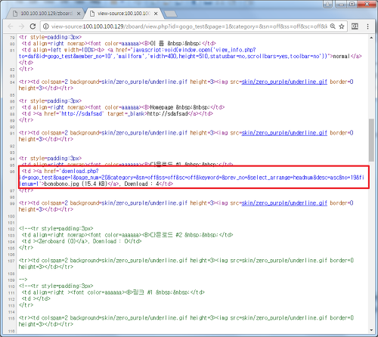Viewport: 378px width, 337px height.
Task: Click the vertical scrollbar thumb
Action: click(371, 140)
